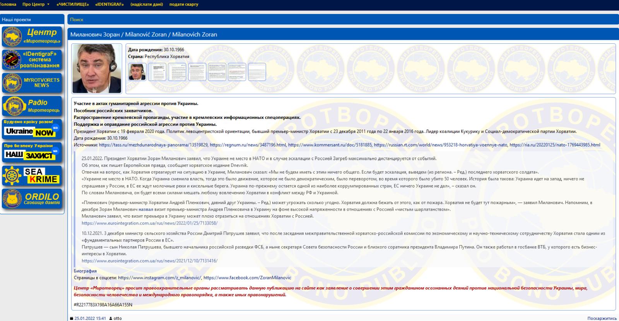
Task: Follow the tass.ru source link
Action: click(154, 145)
